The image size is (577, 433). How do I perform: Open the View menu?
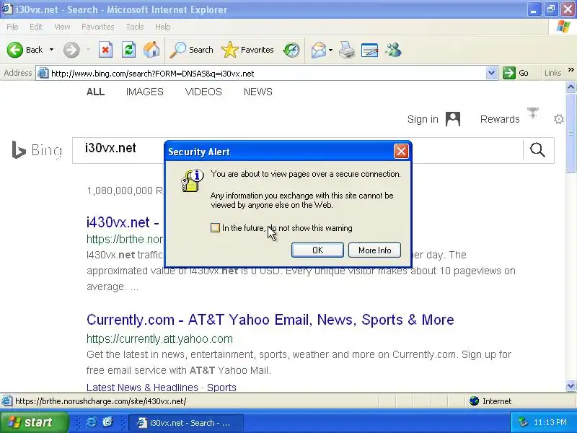click(x=62, y=27)
